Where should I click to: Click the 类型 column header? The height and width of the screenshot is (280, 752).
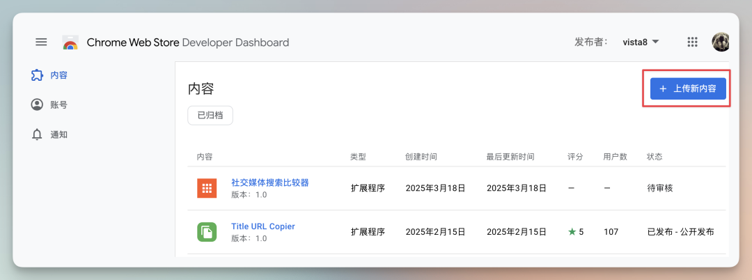click(359, 157)
